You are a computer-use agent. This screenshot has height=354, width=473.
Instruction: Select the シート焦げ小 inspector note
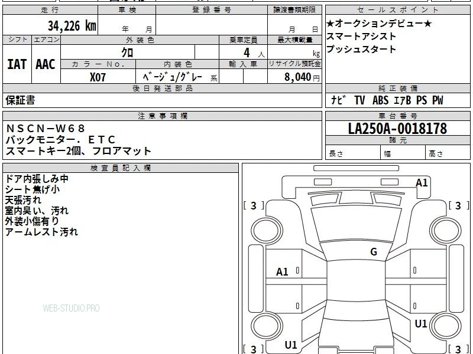33,189
